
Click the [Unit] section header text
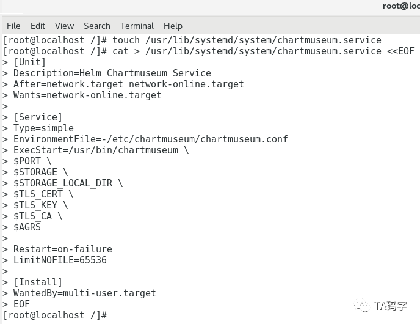(29, 62)
